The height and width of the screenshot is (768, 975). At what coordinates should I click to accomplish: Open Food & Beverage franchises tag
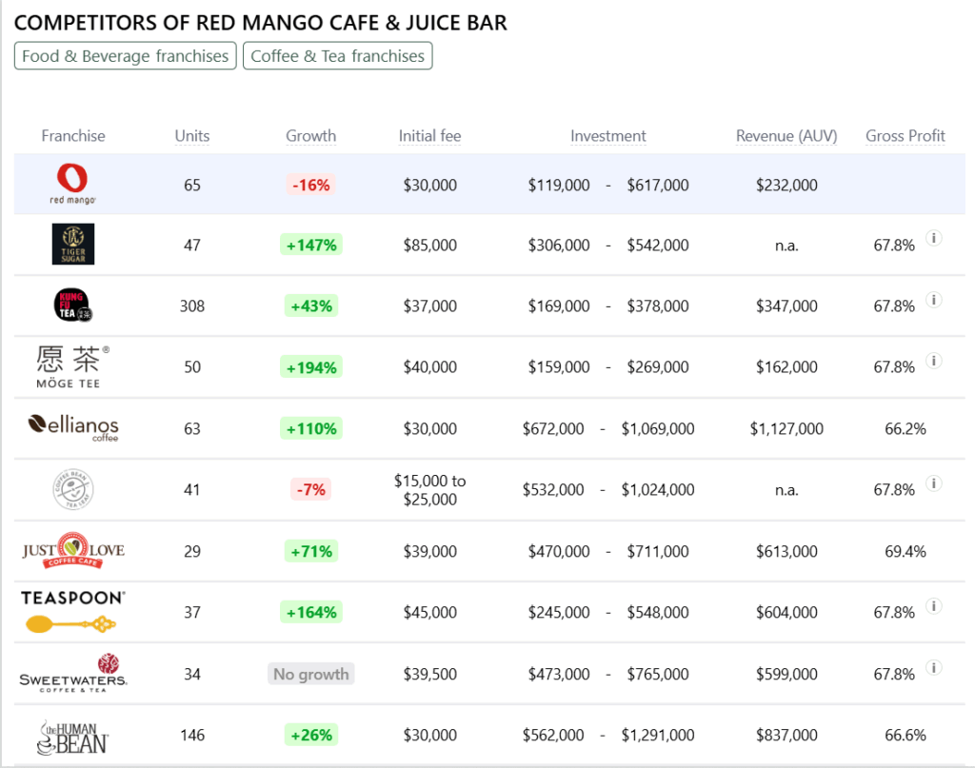coord(125,56)
